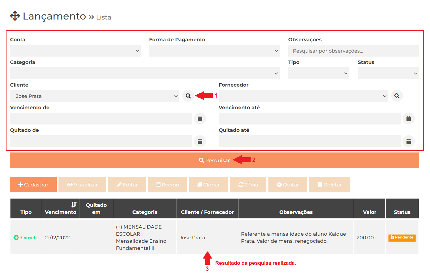
Task: Click the orange Pesquisar button
Action: click(x=214, y=160)
